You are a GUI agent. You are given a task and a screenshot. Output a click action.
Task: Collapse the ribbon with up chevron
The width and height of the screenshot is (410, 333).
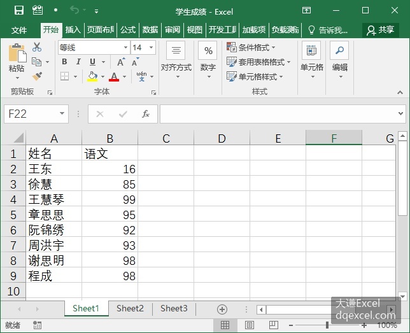(400, 92)
